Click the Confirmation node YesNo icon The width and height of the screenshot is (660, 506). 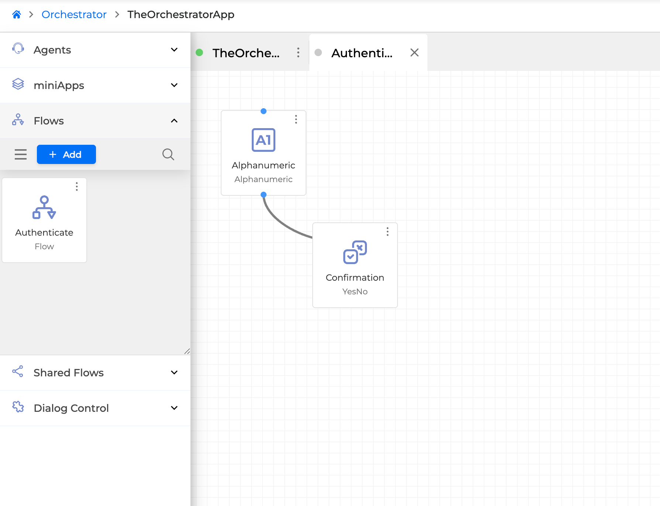tap(354, 252)
